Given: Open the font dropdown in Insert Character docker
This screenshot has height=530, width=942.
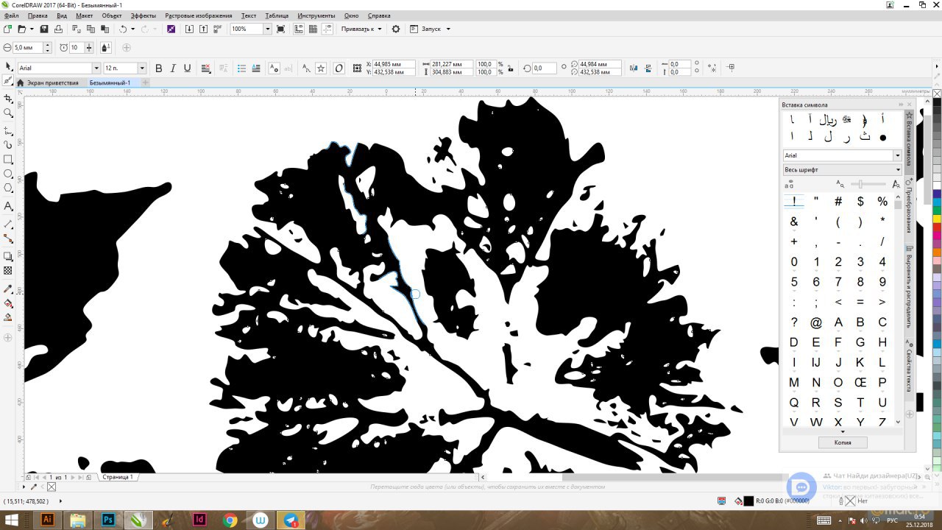Looking at the screenshot, I should (x=897, y=155).
